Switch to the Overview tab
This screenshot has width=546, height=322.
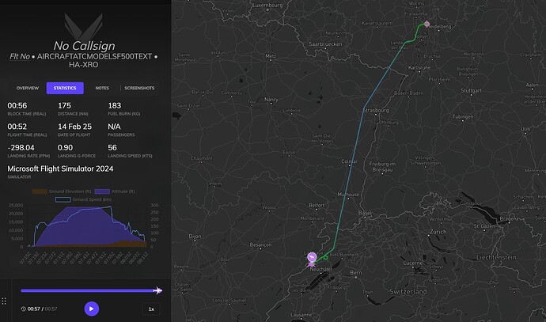tap(28, 88)
